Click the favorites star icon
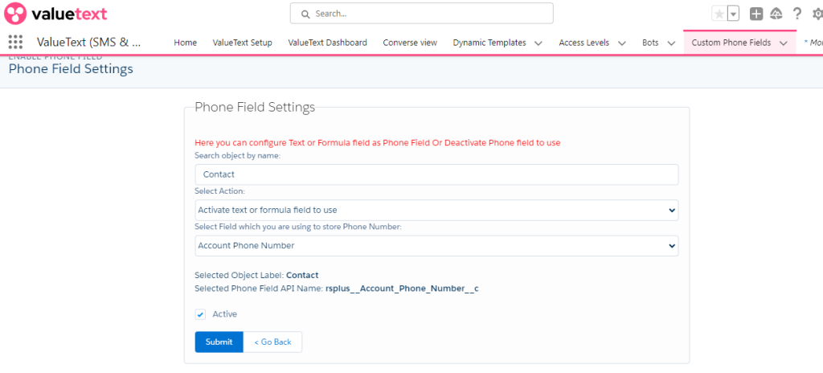823x373 pixels. 719,14
